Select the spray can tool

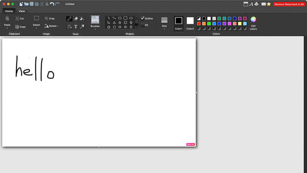click(82, 19)
